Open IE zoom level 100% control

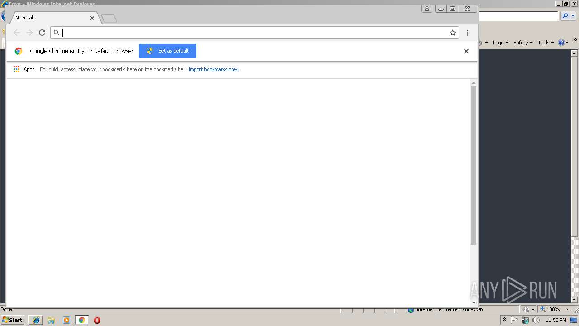[551, 309]
